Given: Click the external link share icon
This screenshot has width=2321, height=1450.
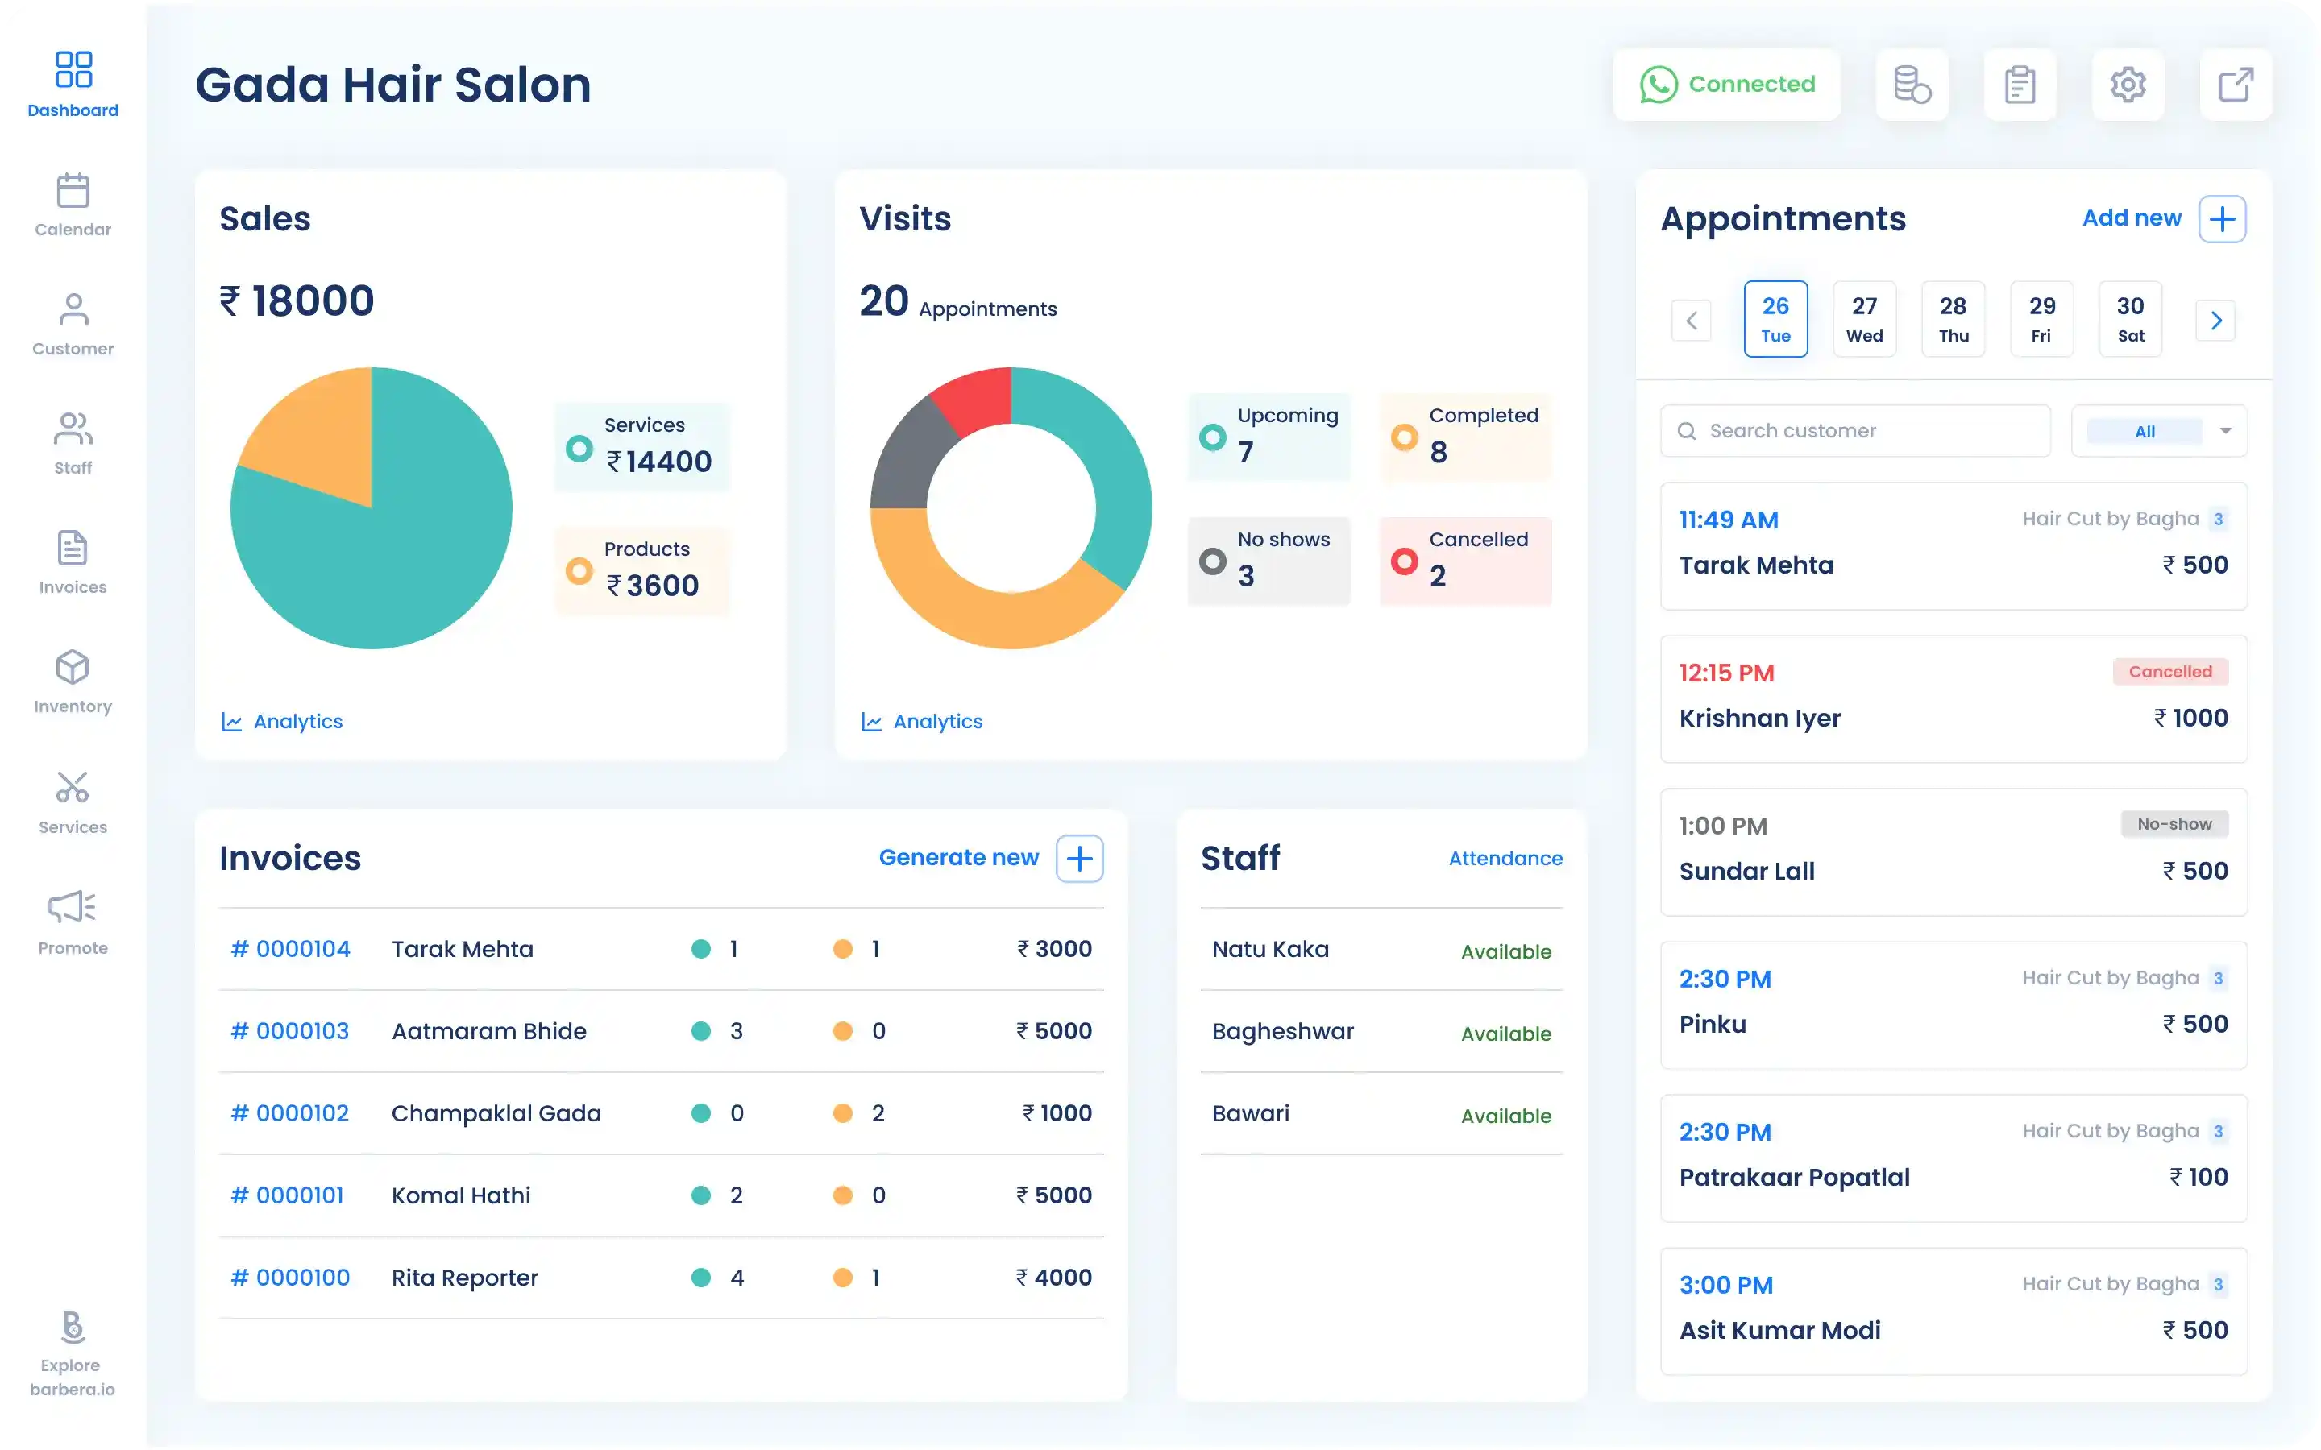Looking at the screenshot, I should (2235, 85).
